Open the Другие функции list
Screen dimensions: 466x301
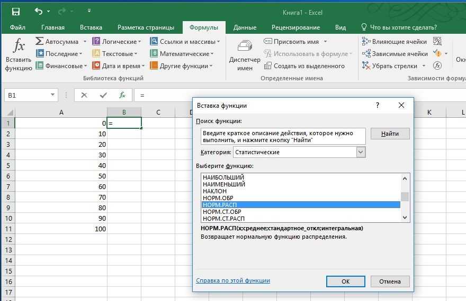(x=181, y=66)
